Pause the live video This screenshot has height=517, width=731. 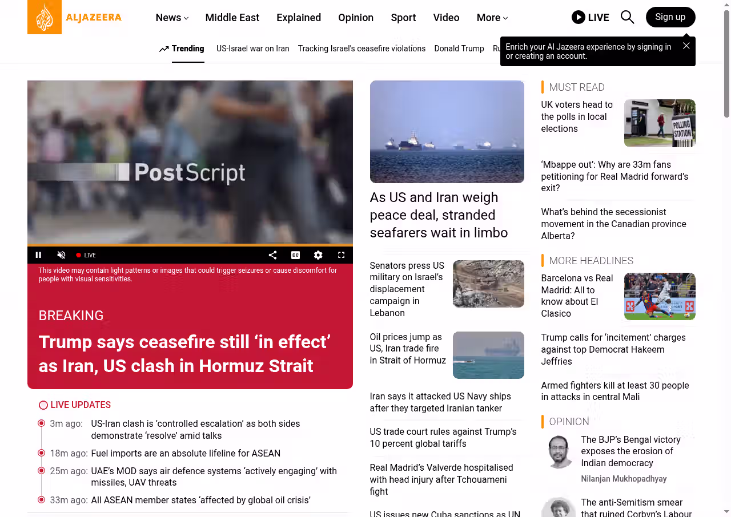pyautogui.click(x=38, y=255)
